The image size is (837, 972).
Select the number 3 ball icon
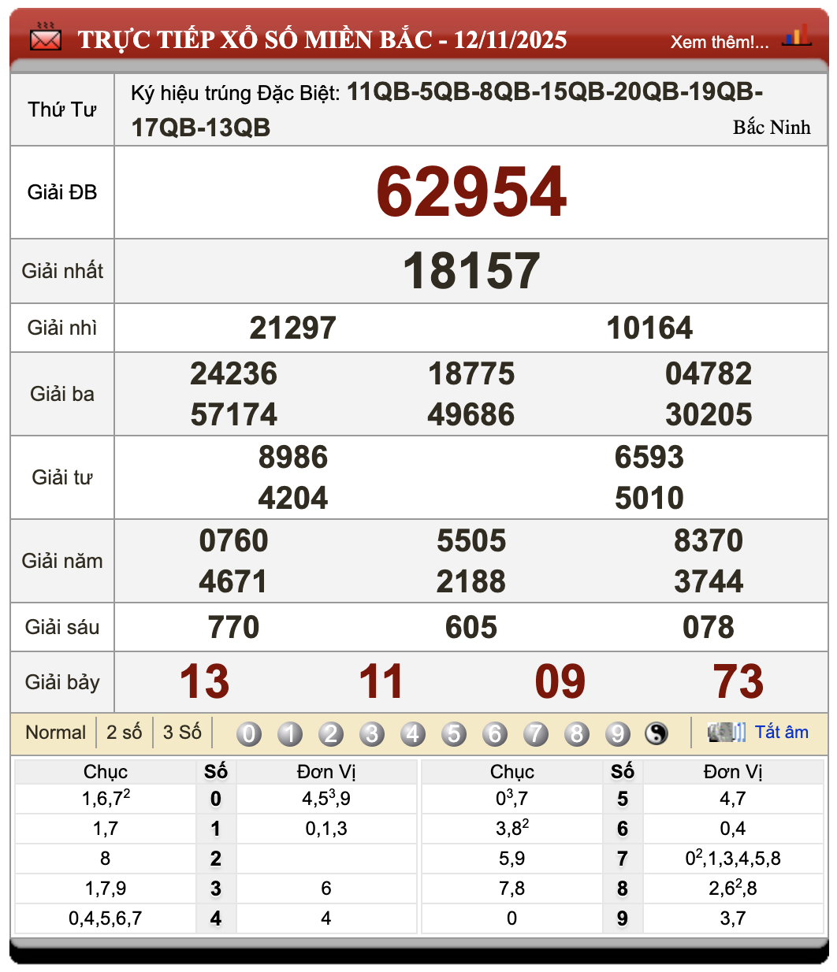pyautogui.click(x=371, y=733)
